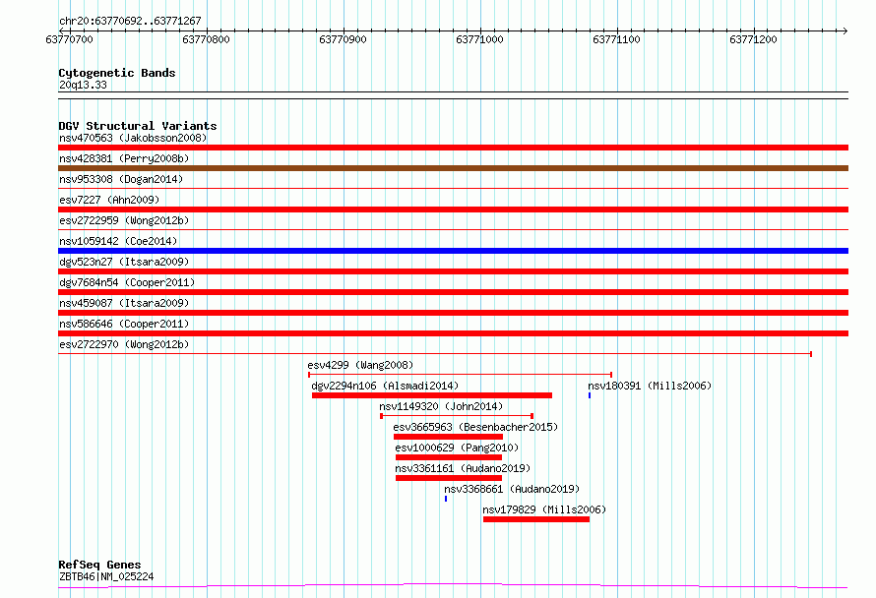Click ruler position 63771200
876x598 pixels.
(753, 39)
